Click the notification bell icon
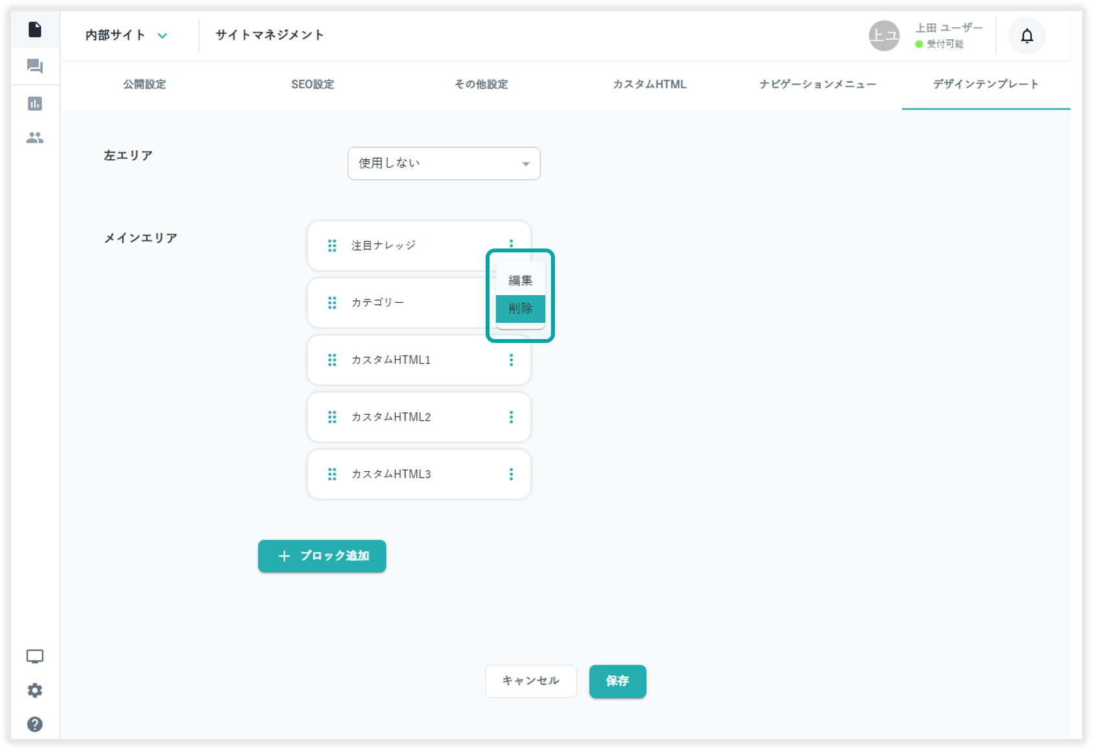Screen dimensions: 1093x750 tap(1027, 36)
